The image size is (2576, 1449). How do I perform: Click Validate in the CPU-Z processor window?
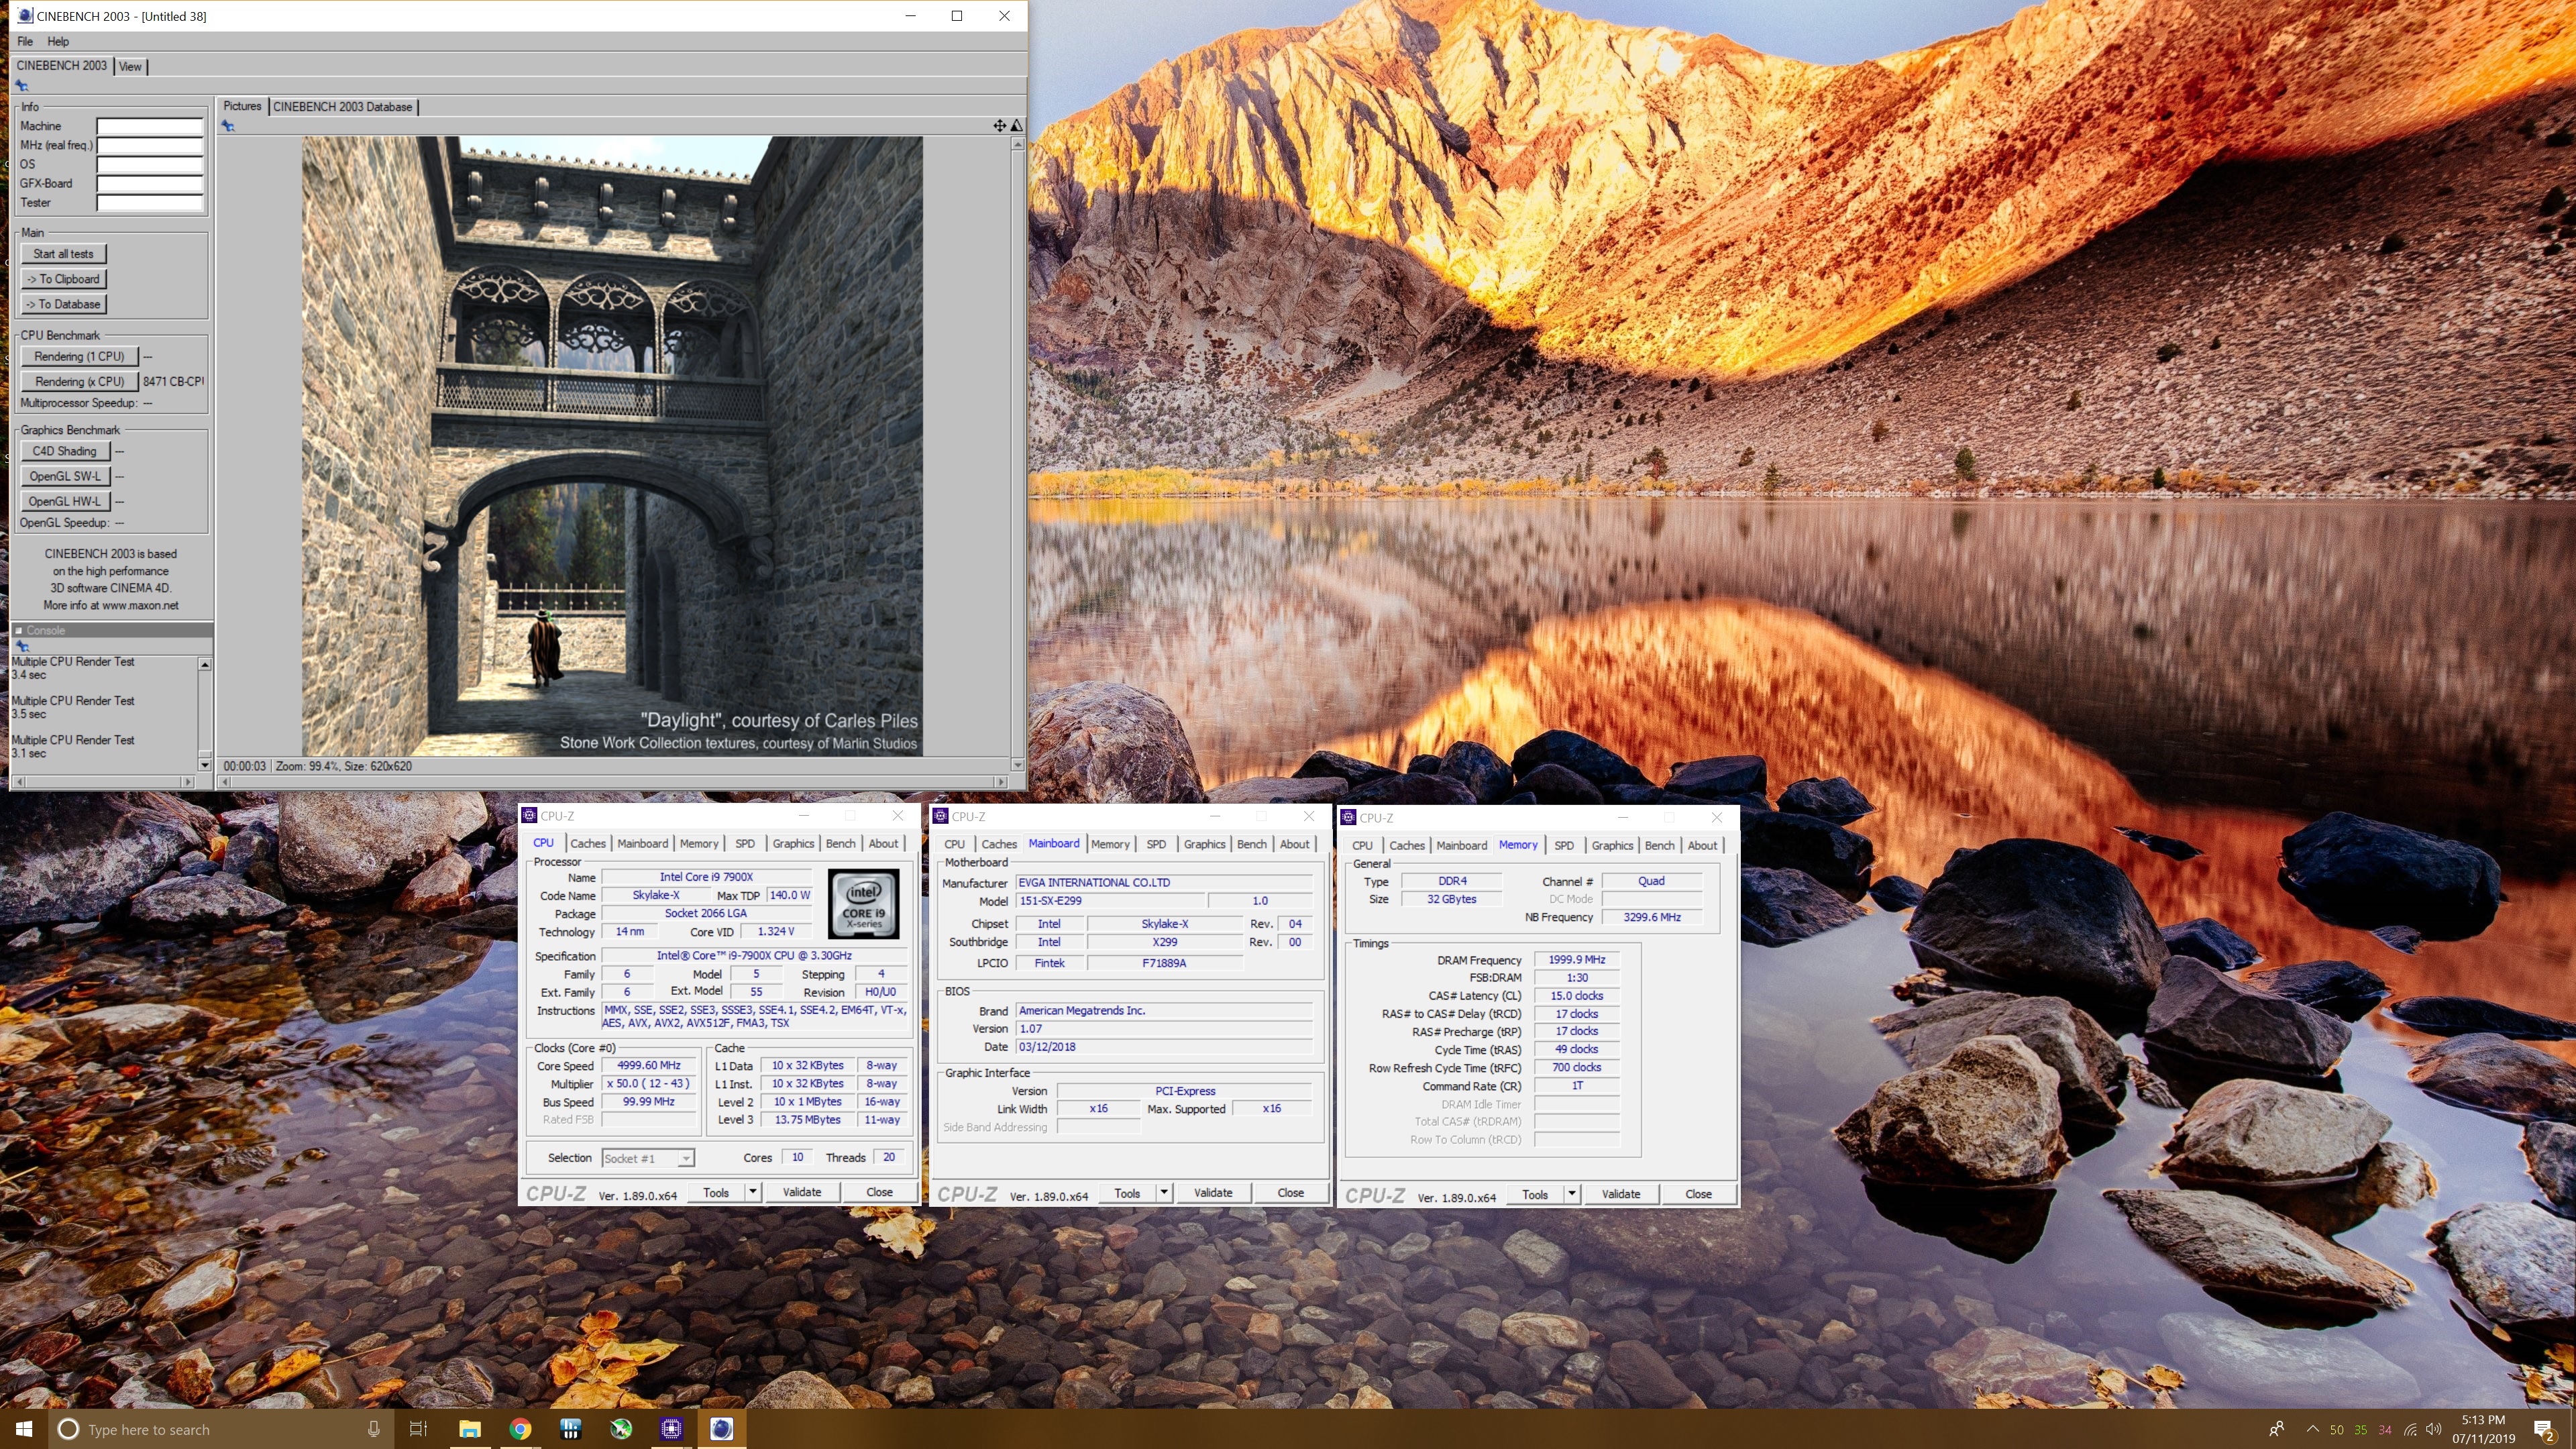click(x=802, y=1192)
